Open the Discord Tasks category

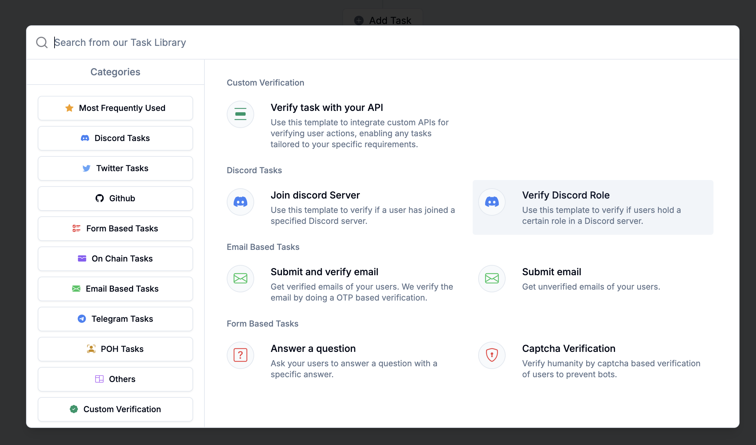[x=115, y=138]
